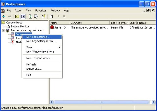The height and width of the screenshot is (111, 157).
Task: Select the Console Root tree label
Action: point(14,23)
